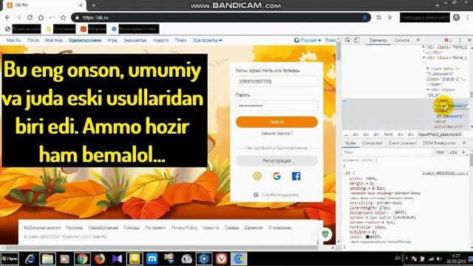Open Firefox from the taskbar

tap(100, 259)
